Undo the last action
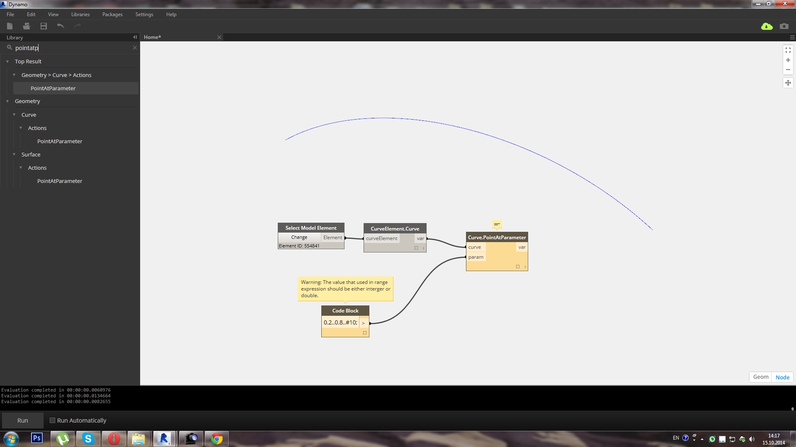796x447 pixels. pyautogui.click(x=61, y=26)
